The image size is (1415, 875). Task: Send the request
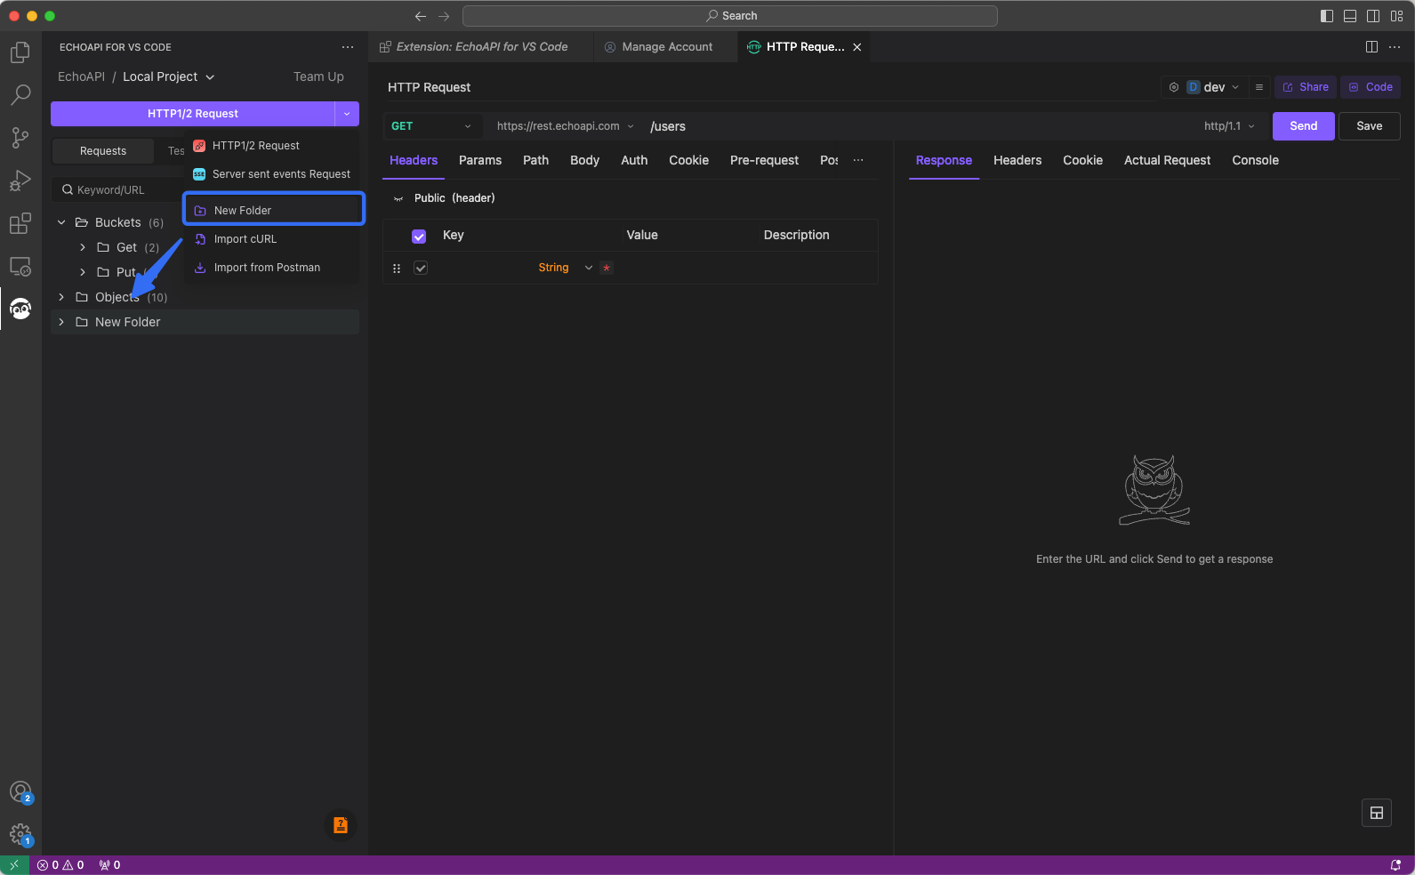(1303, 126)
